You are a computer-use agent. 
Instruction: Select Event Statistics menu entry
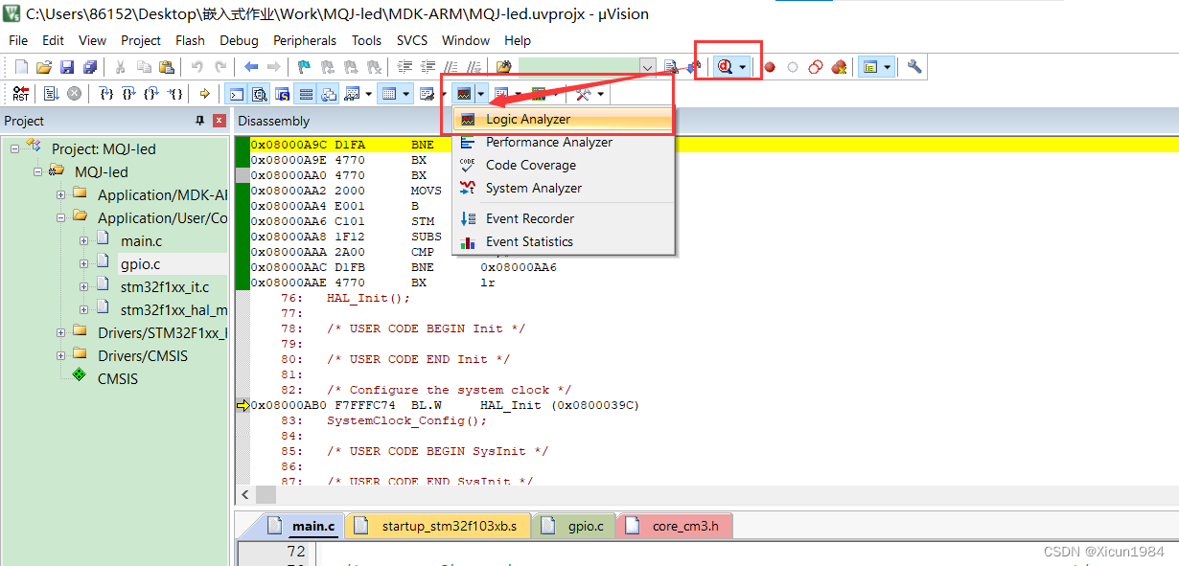point(564,241)
